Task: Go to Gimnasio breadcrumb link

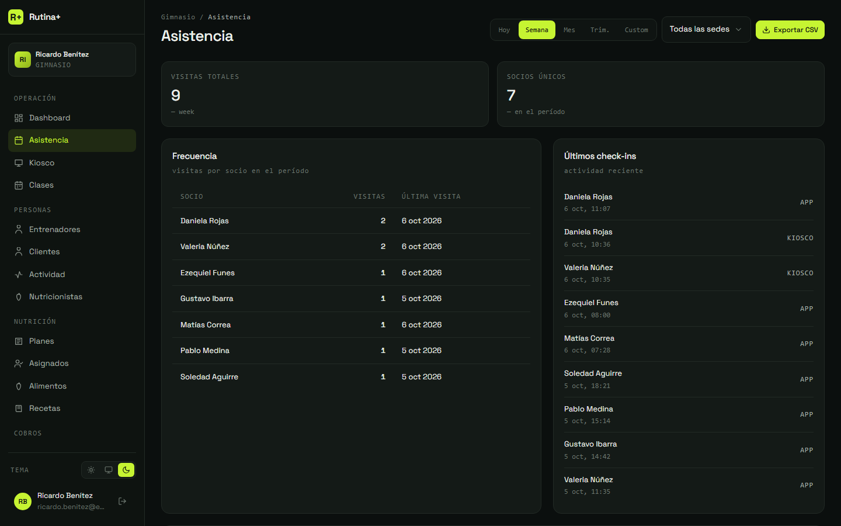Action: click(178, 17)
